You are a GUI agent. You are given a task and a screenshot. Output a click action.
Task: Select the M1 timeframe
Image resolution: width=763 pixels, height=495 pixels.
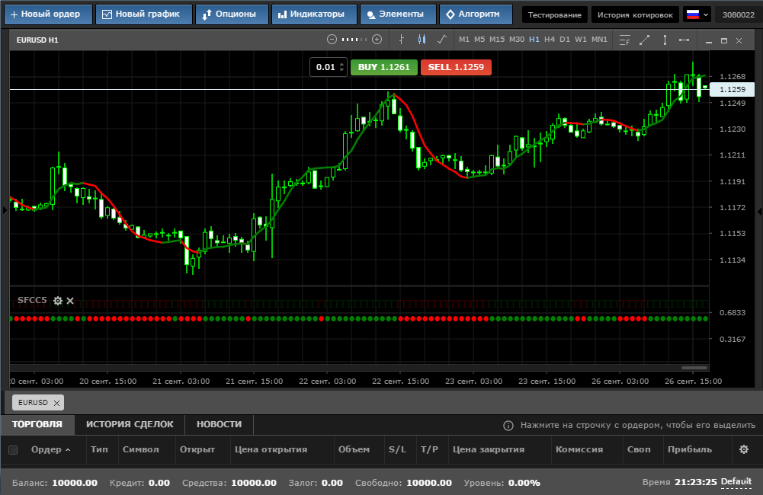(464, 40)
